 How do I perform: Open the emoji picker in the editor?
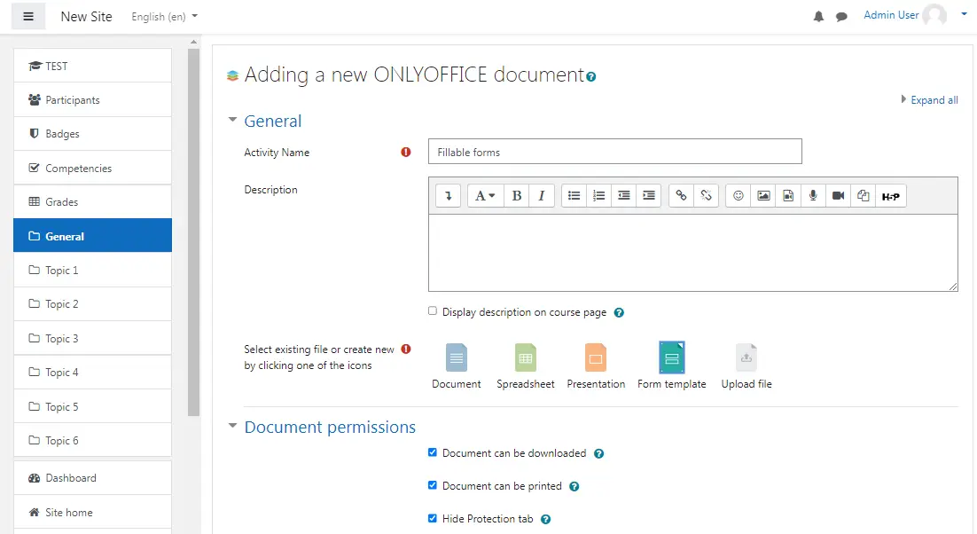coord(738,195)
